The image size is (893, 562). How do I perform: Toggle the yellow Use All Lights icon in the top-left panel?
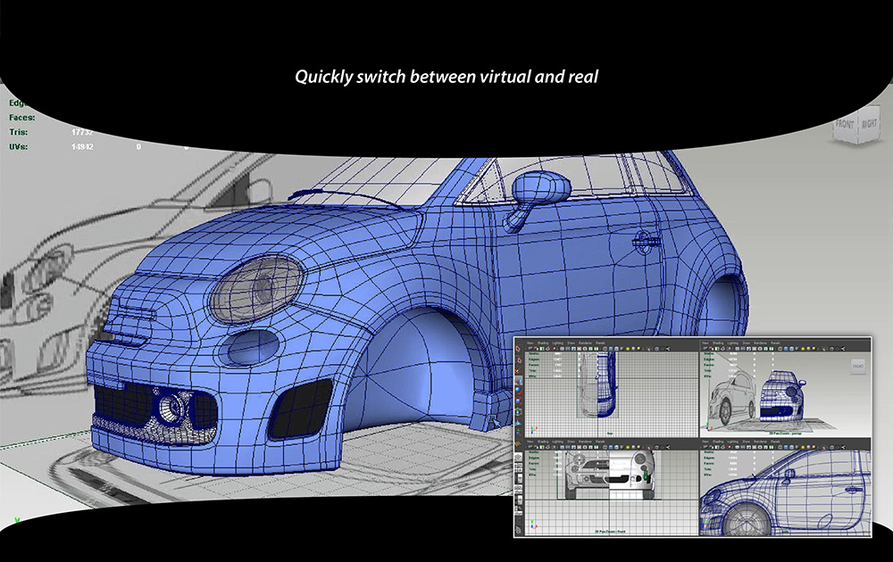pyautogui.click(x=628, y=349)
